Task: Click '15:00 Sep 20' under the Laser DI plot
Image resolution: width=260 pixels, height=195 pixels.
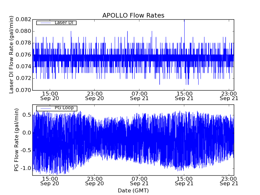Action: pyautogui.click(x=50, y=96)
